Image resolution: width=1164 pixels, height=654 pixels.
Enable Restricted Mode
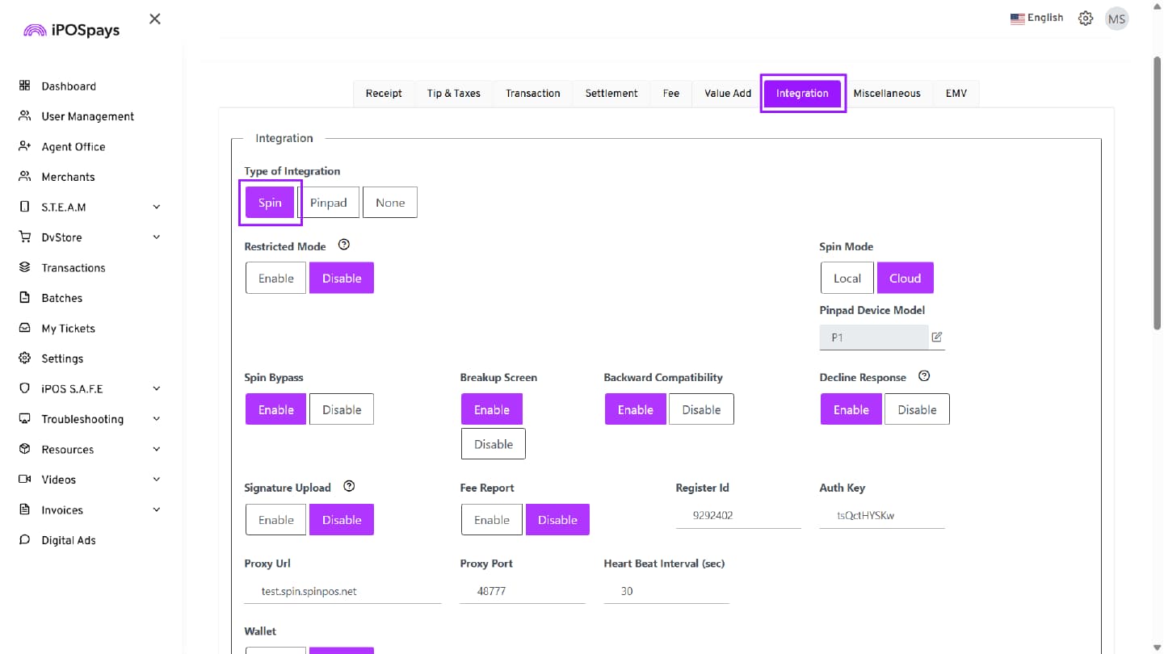click(x=275, y=279)
